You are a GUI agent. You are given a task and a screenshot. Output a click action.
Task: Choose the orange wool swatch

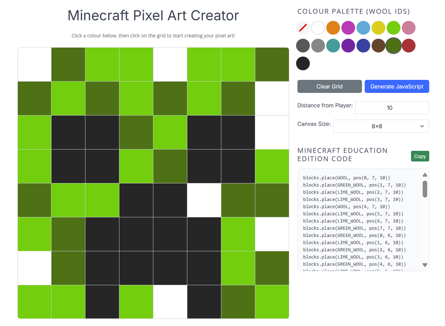333,28
